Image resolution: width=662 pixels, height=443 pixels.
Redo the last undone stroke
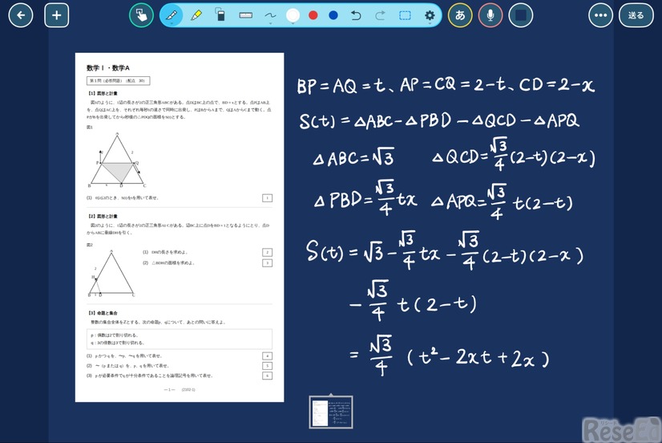coord(380,15)
